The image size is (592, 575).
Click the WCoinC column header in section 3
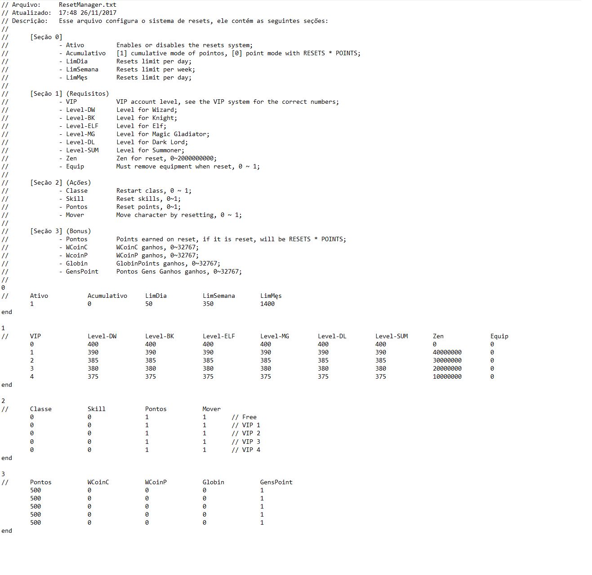(x=98, y=482)
